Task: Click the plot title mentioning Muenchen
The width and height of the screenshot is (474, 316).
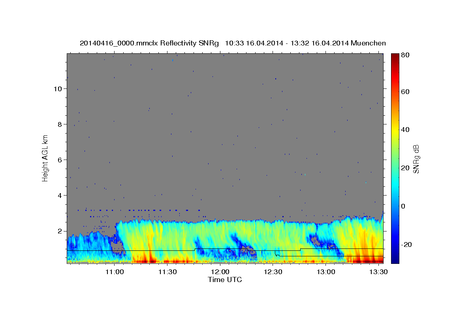Action: [x=233, y=43]
